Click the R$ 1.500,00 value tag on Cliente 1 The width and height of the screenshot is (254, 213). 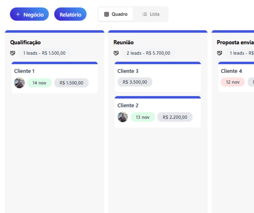click(x=71, y=83)
